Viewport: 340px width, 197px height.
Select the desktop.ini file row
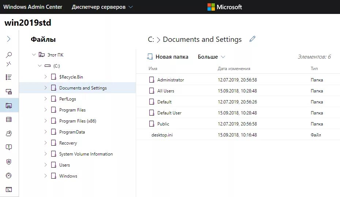pos(238,135)
